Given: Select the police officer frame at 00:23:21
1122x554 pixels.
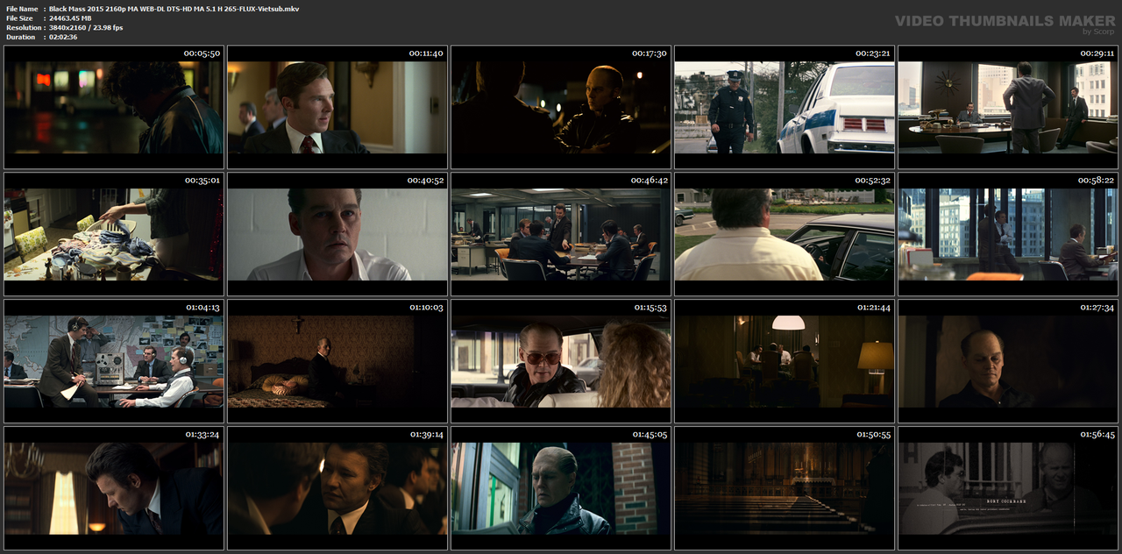Looking at the screenshot, I should (785, 107).
